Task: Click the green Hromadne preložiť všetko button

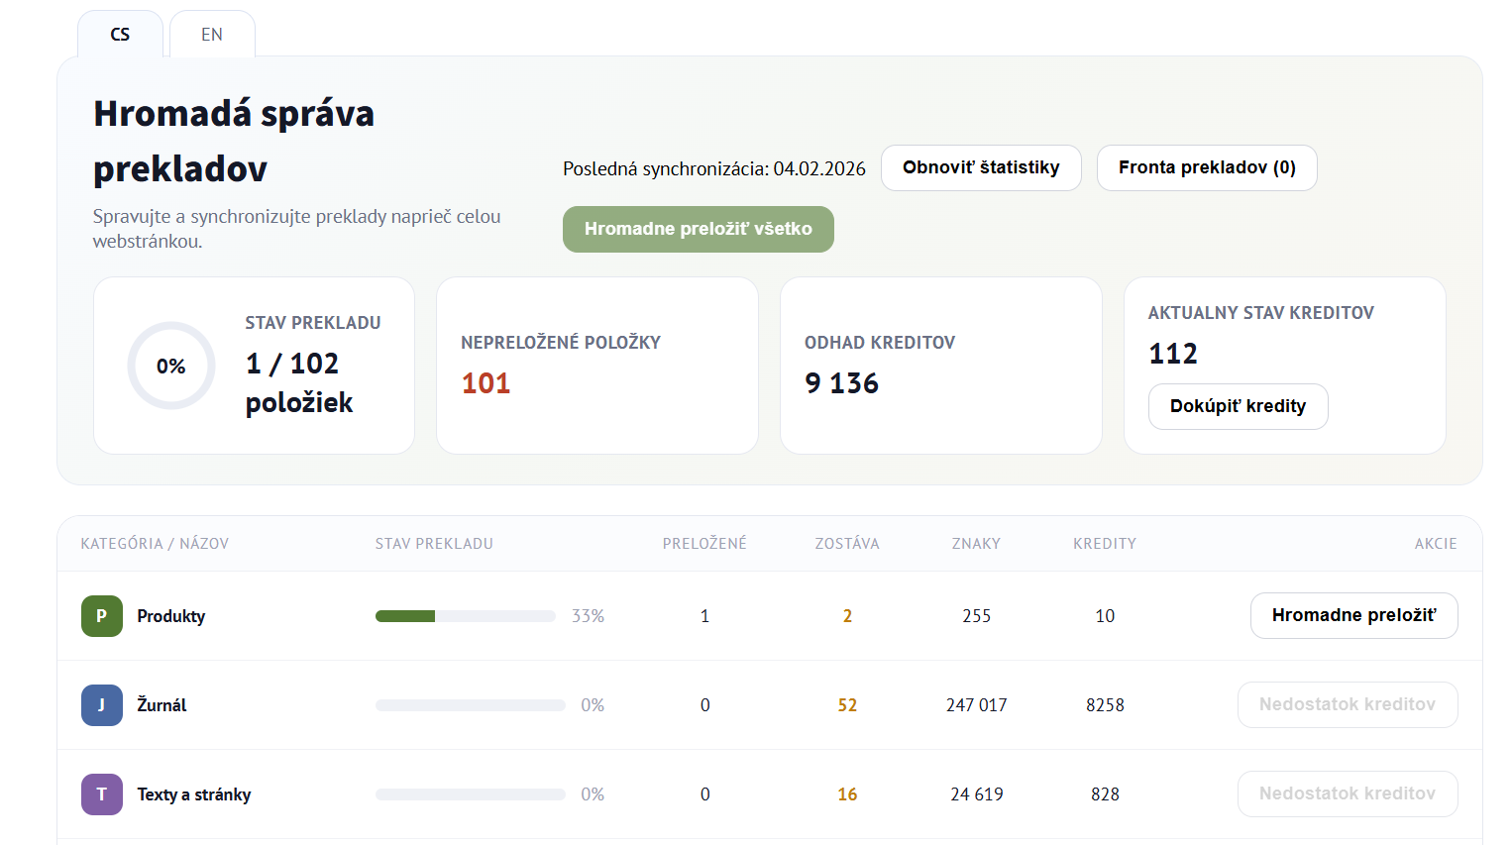Action: pos(698,229)
